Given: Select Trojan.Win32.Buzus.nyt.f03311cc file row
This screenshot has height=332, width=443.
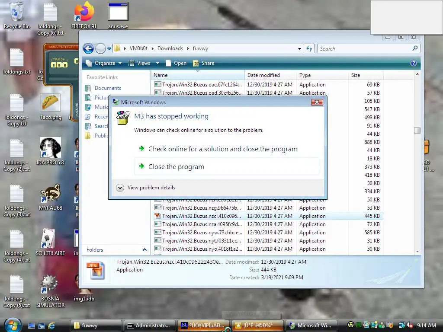Looking at the screenshot, I should pos(268,240).
